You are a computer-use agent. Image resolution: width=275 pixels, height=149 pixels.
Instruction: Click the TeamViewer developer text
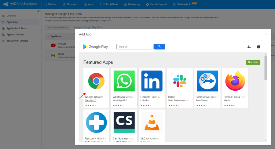(x=202, y=100)
